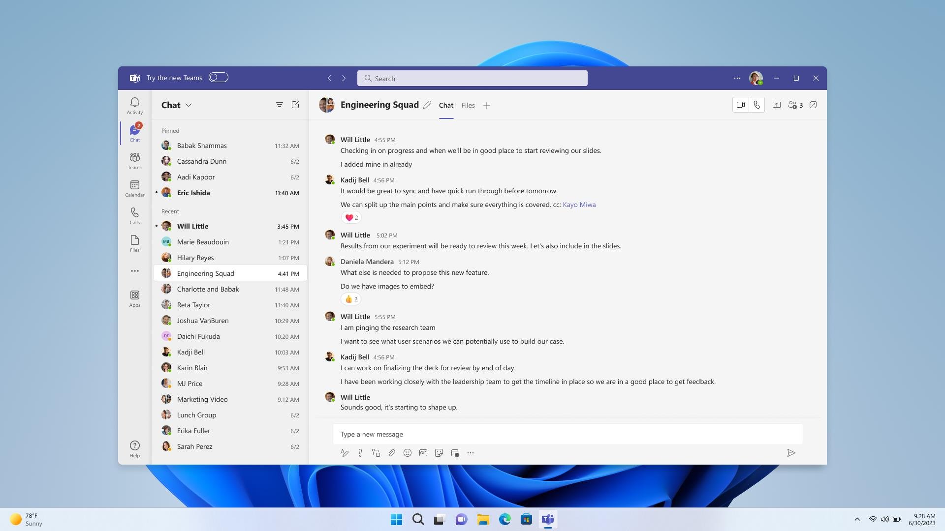945x531 pixels.
Task: Expand the Chat dropdown chevron
Action: coord(189,105)
